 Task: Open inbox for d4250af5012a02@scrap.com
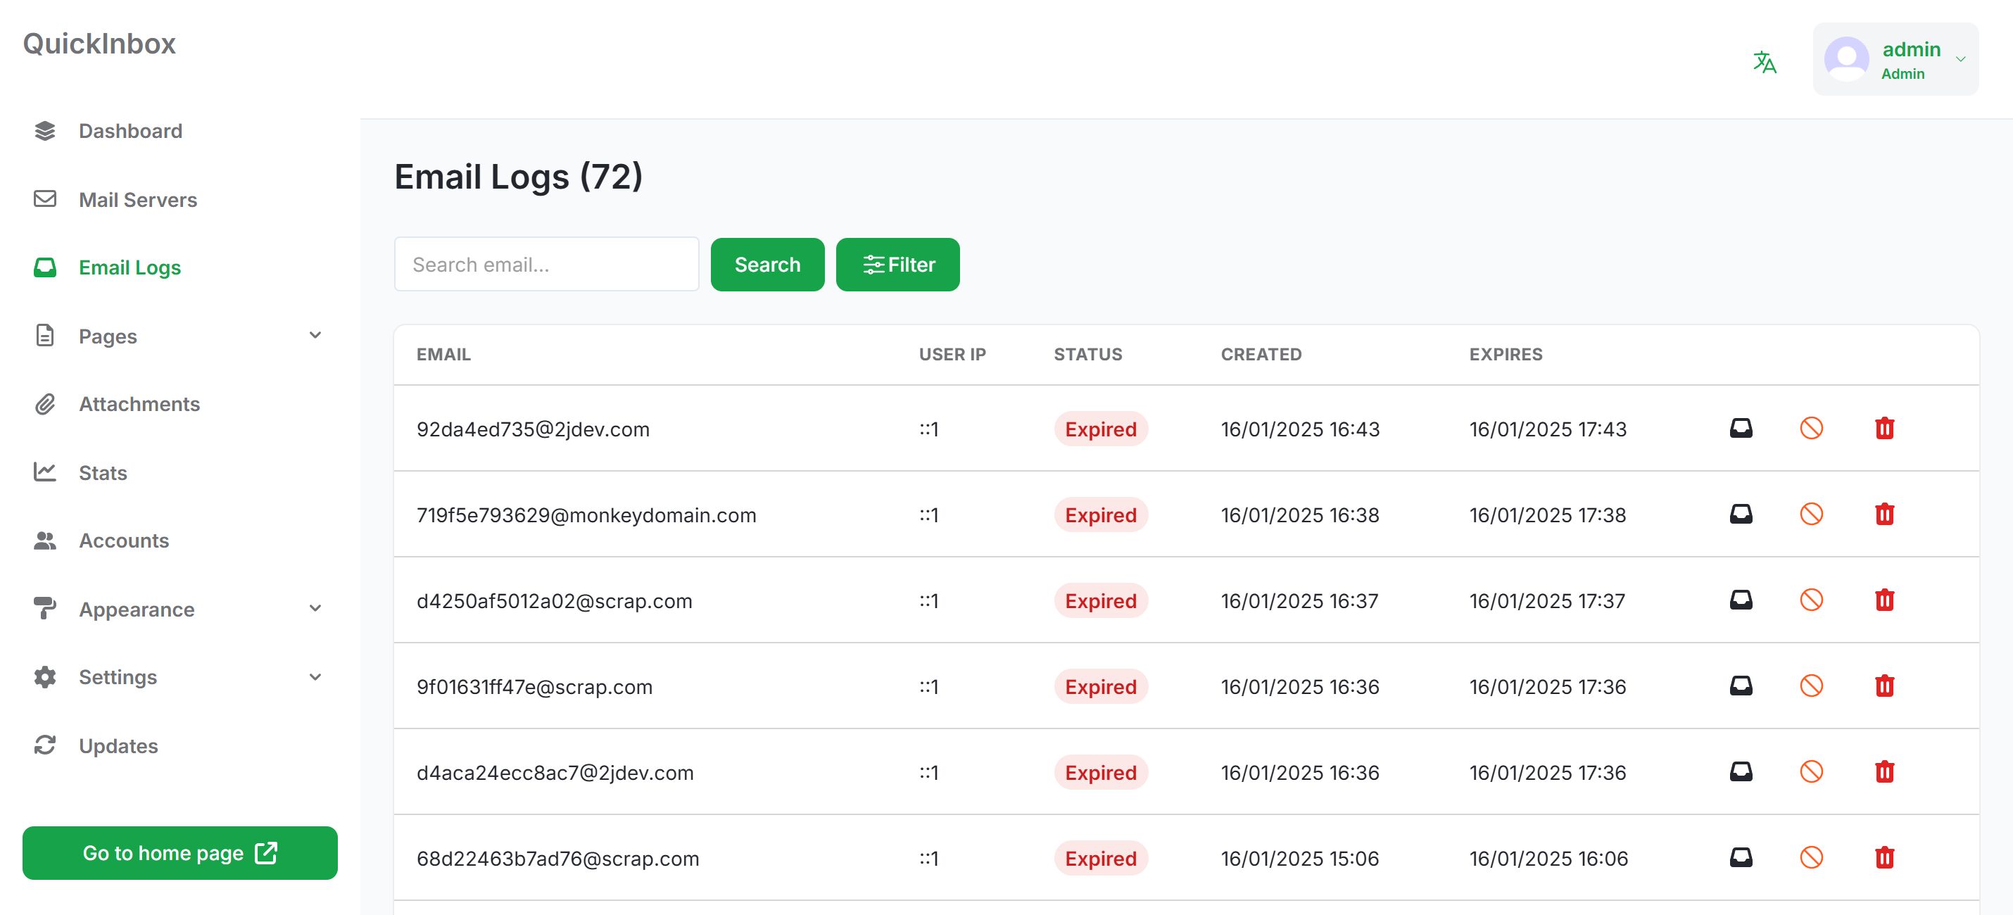[x=1741, y=600]
